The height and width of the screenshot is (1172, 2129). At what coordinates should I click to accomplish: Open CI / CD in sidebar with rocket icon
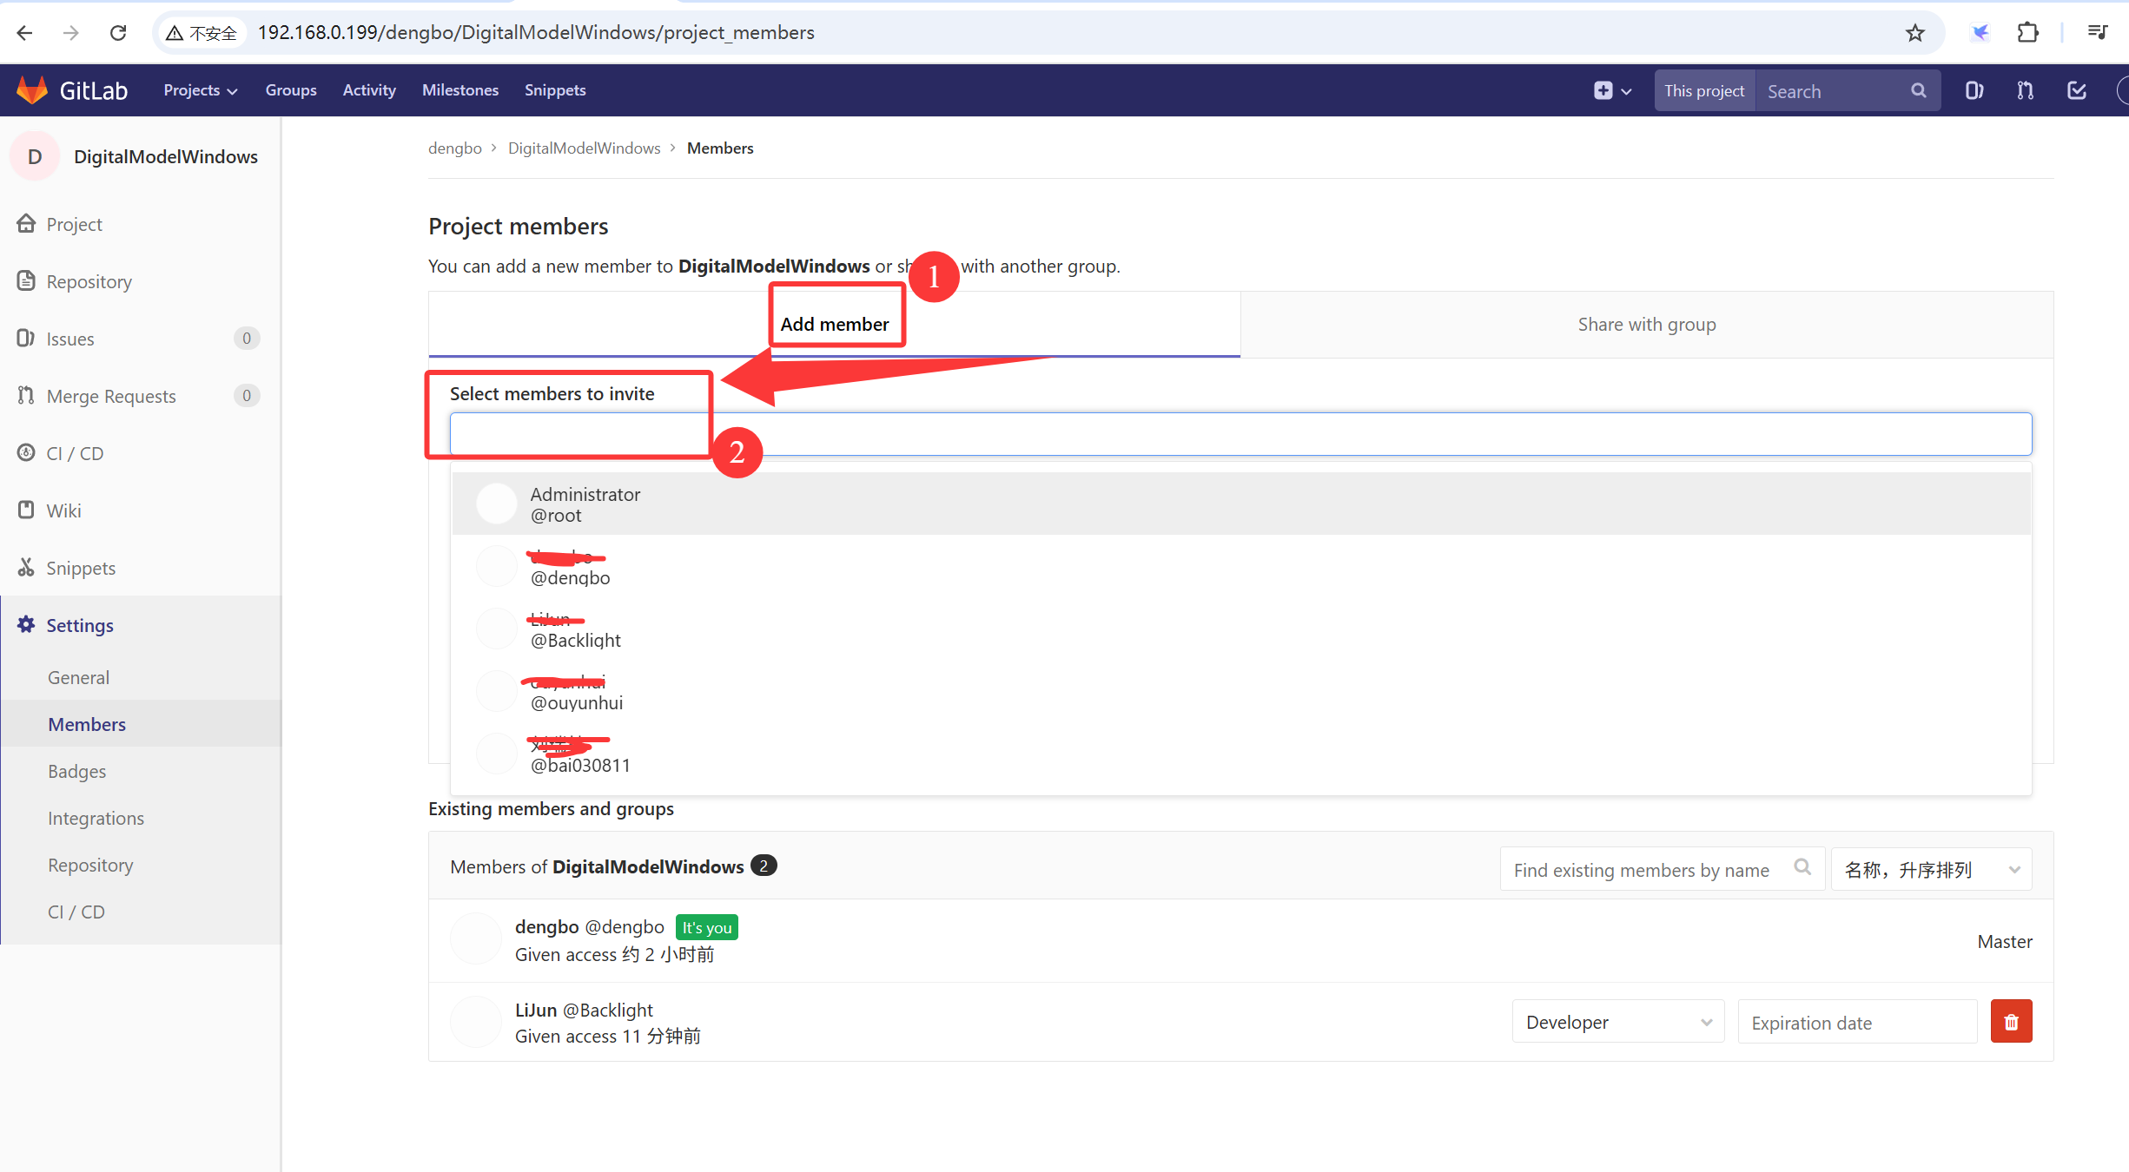pyautogui.click(x=75, y=453)
